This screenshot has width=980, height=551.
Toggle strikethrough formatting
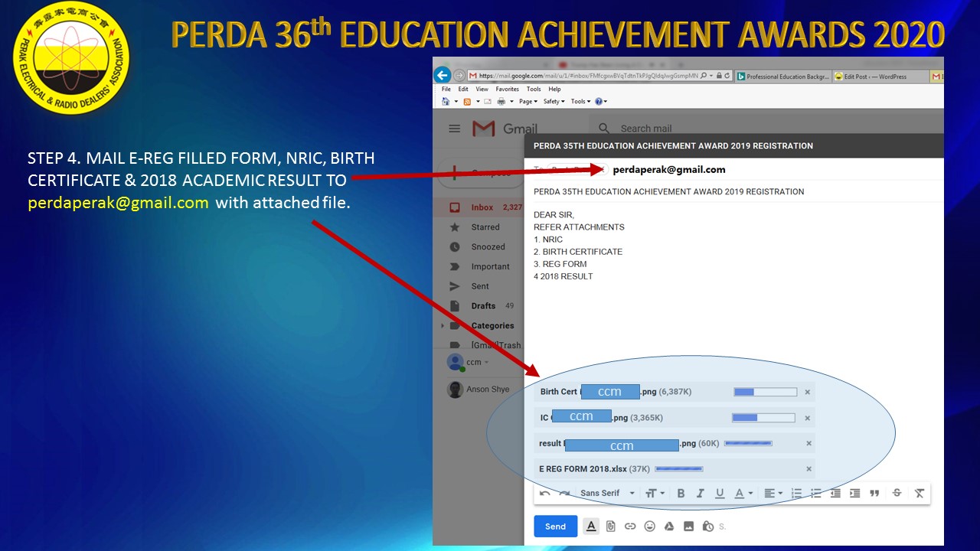click(897, 494)
